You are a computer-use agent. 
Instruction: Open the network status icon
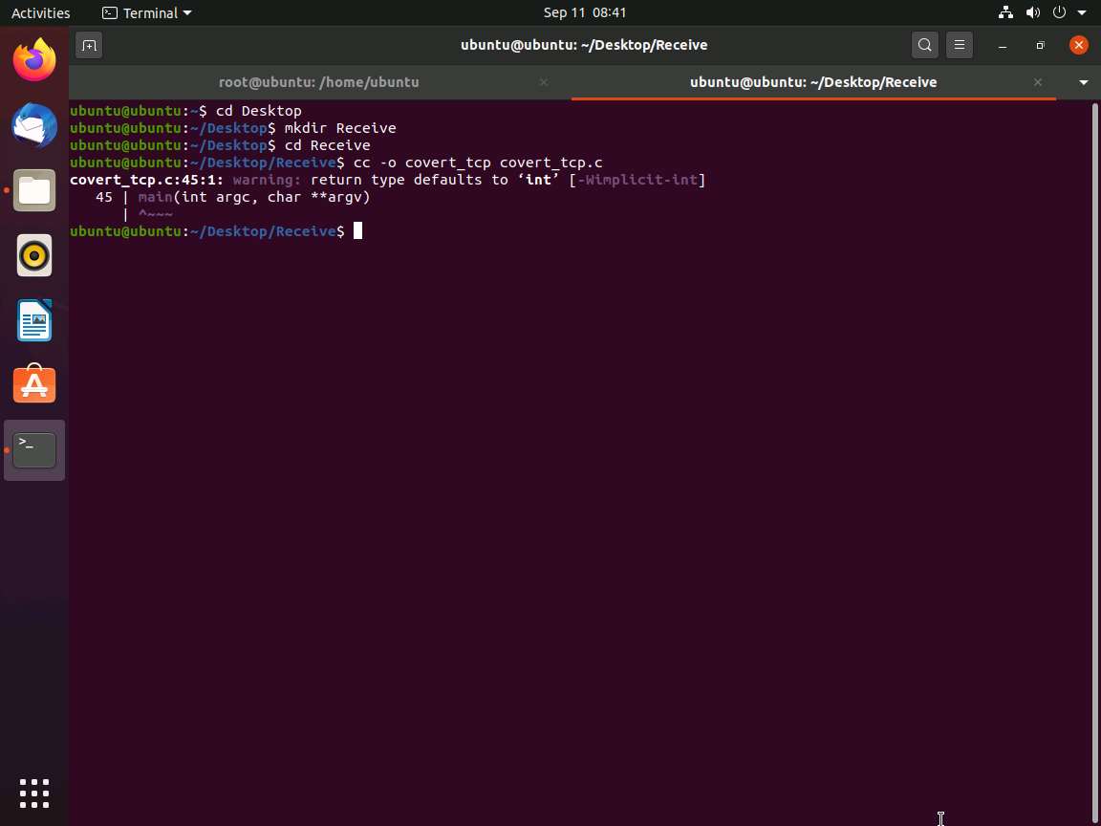tap(1005, 12)
